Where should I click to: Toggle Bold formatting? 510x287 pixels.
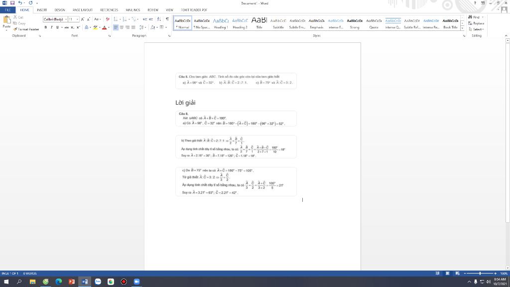tap(45, 27)
